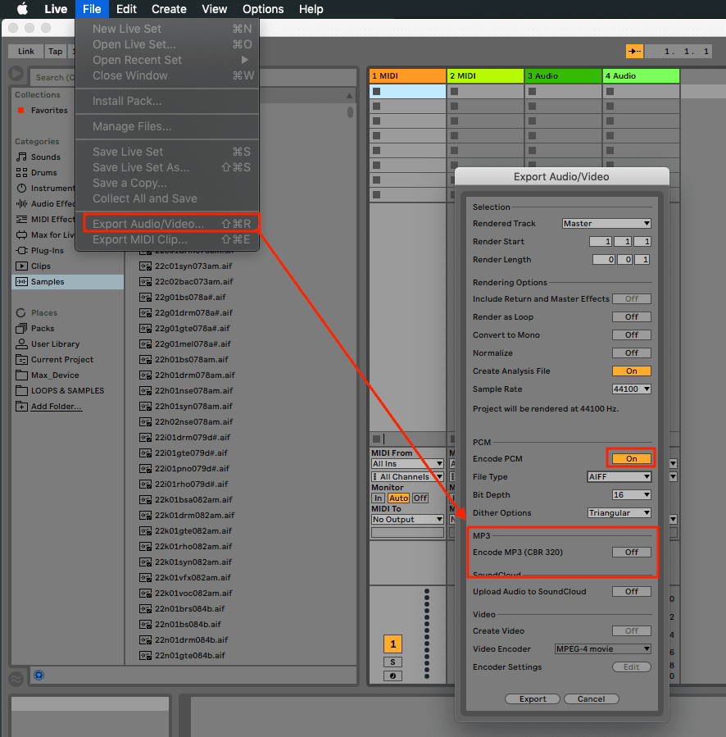
Task: Open the Dither Options Triangular dropdown
Action: pyautogui.click(x=619, y=513)
